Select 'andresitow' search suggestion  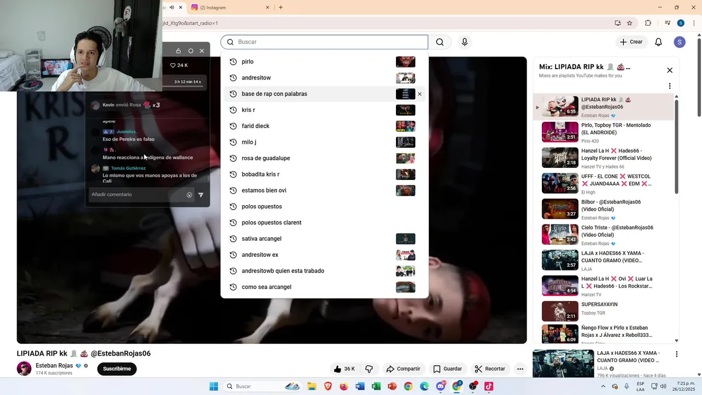pyautogui.click(x=324, y=78)
